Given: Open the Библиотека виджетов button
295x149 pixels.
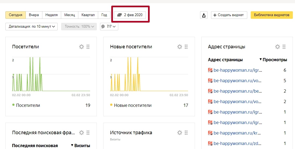Looking at the screenshot, I should pyautogui.click(x=271, y=15).
